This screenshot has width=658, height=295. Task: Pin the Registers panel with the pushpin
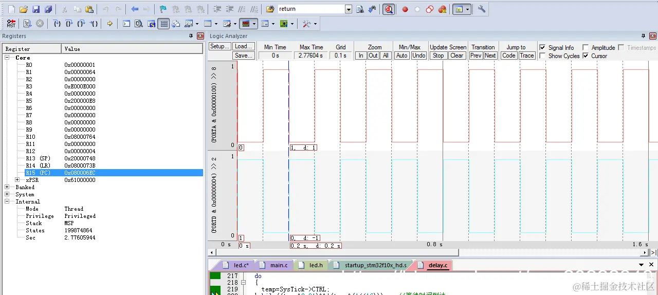point(191,36)
